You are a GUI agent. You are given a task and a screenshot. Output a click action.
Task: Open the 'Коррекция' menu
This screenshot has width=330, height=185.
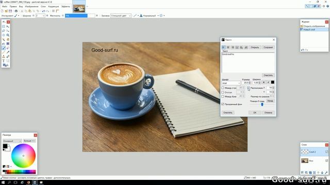click(54, 7)
